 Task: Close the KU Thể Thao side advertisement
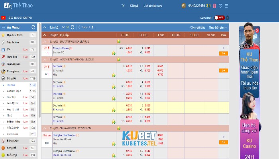257,31
